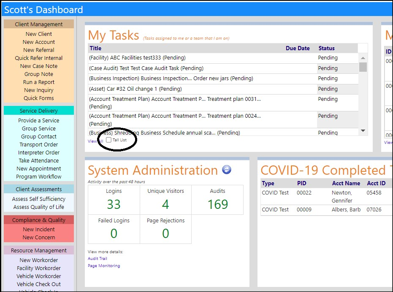
Task: Click the My Tasks scrollbar up arrow
Action: pyautogui.click(x=363, y=58)
